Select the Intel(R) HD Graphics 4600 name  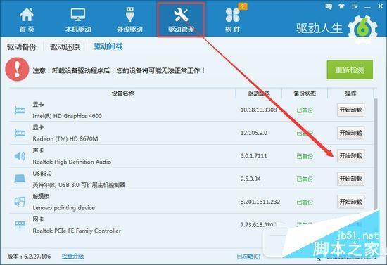67,116
